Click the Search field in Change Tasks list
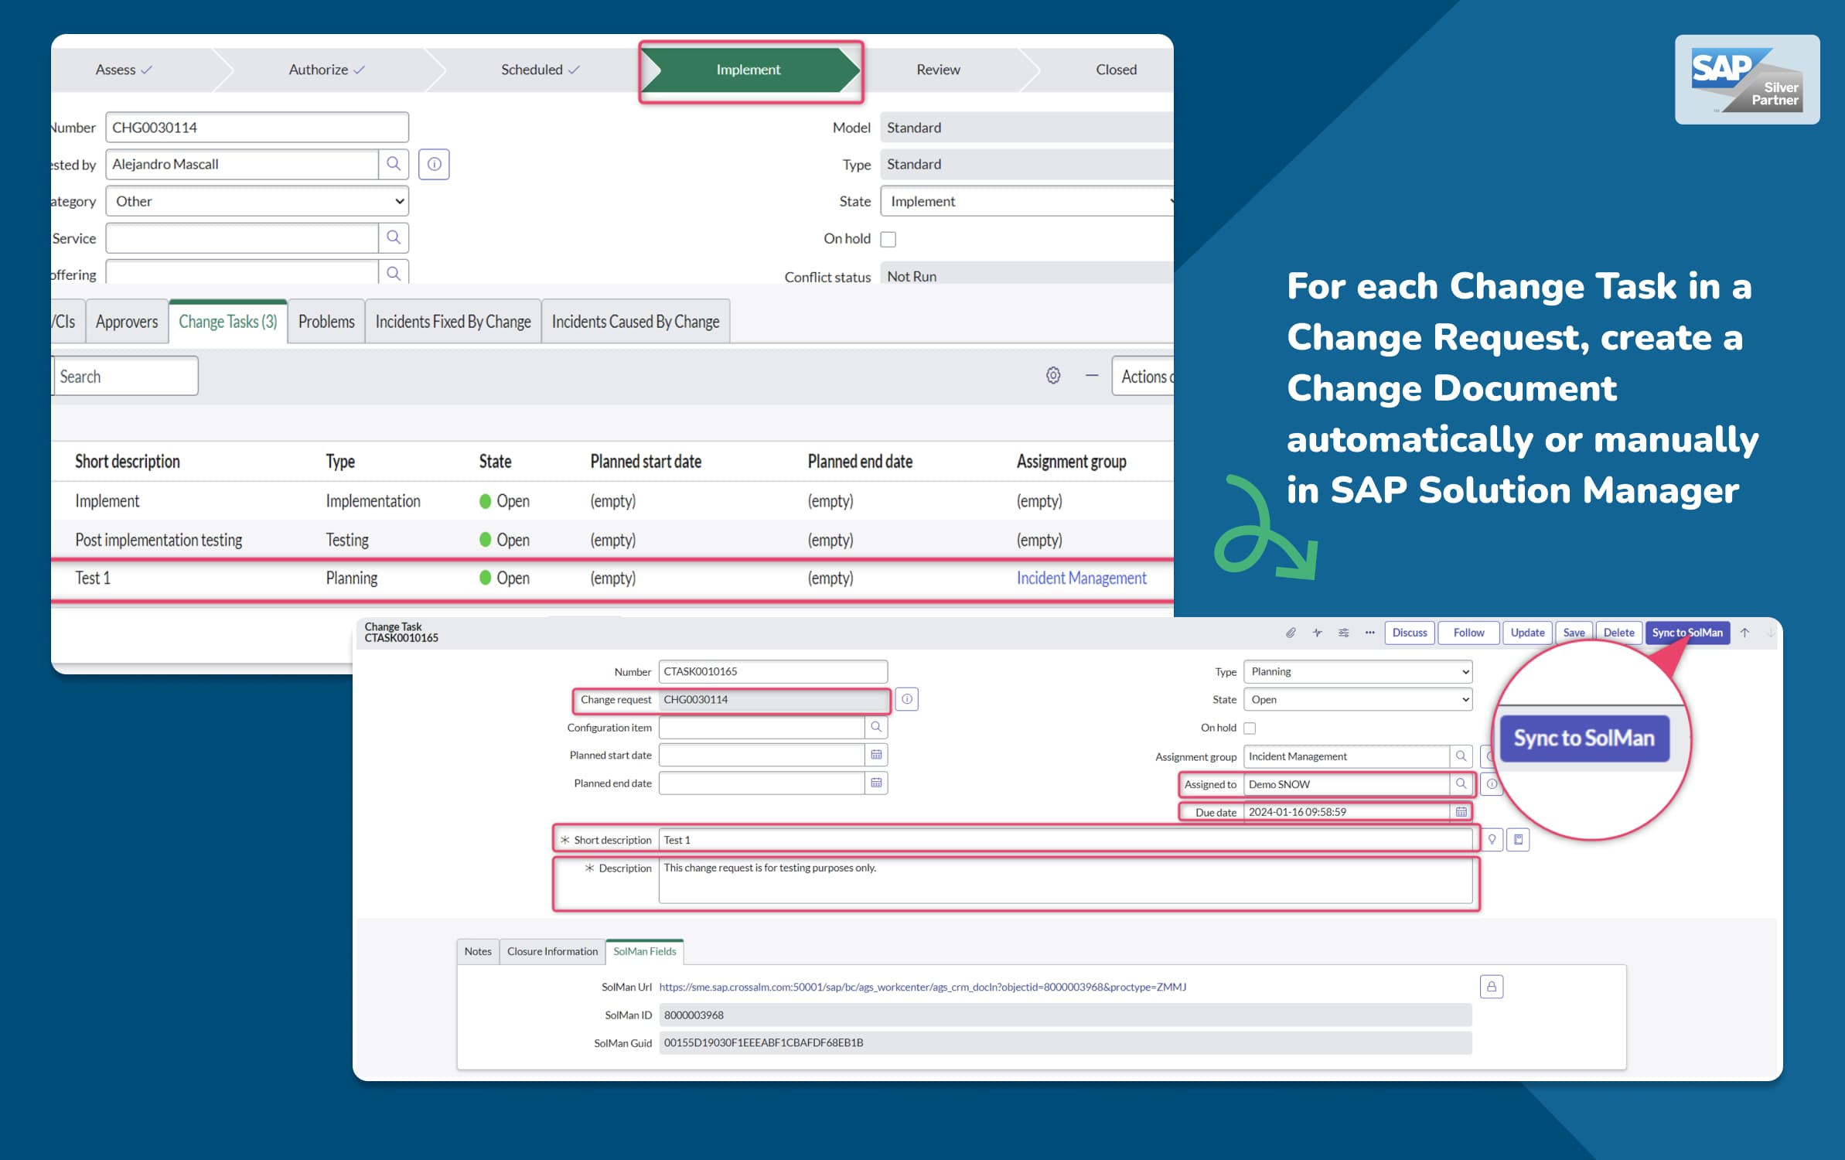 pos(125,376)
